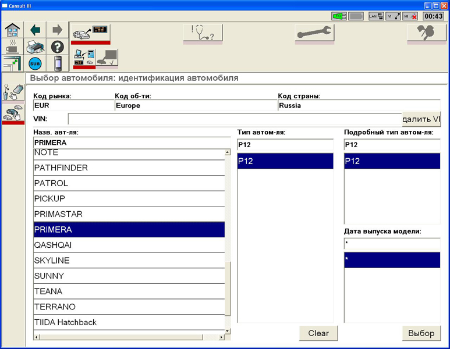
Task: Close the Consult III window
Action: coord(444,5)
